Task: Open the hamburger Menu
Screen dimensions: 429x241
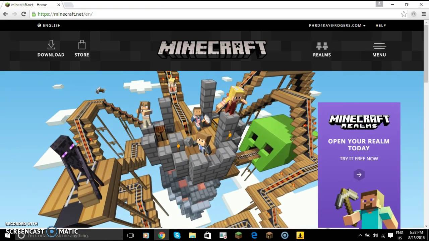Action: [379, 50]
